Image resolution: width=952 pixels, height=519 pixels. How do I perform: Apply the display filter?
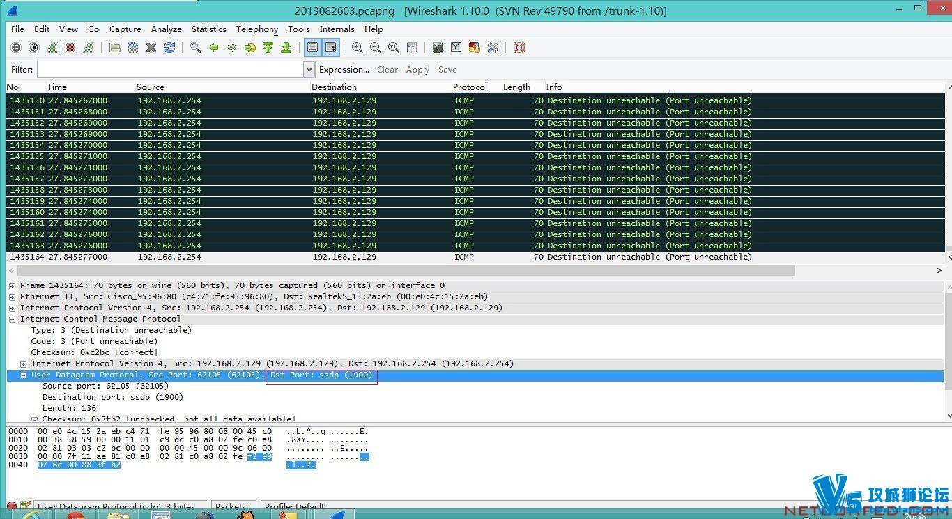[417, 69]
